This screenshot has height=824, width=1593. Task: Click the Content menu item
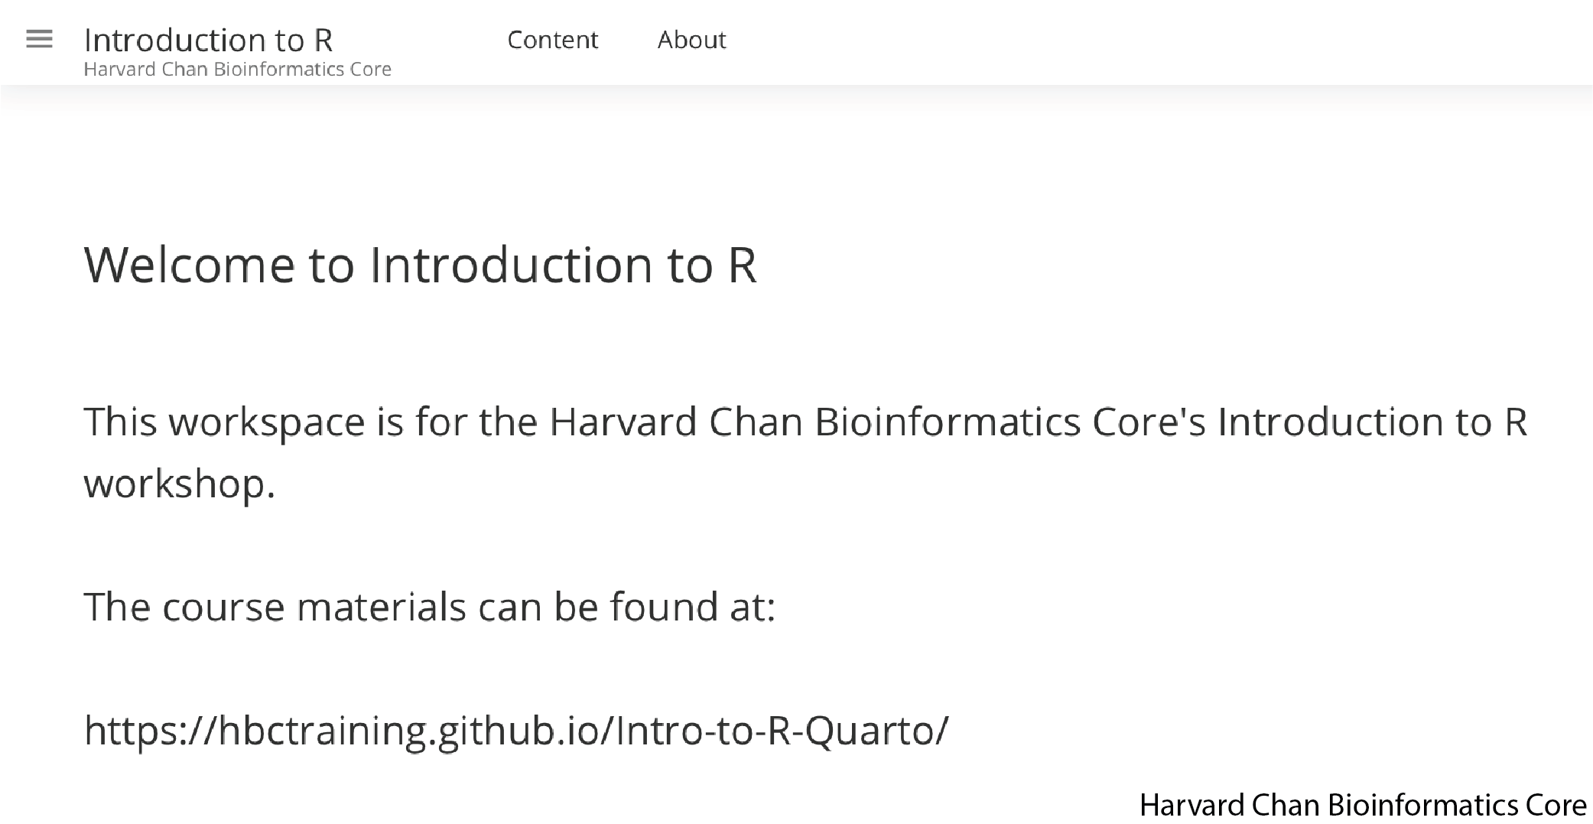click(552, 40)
